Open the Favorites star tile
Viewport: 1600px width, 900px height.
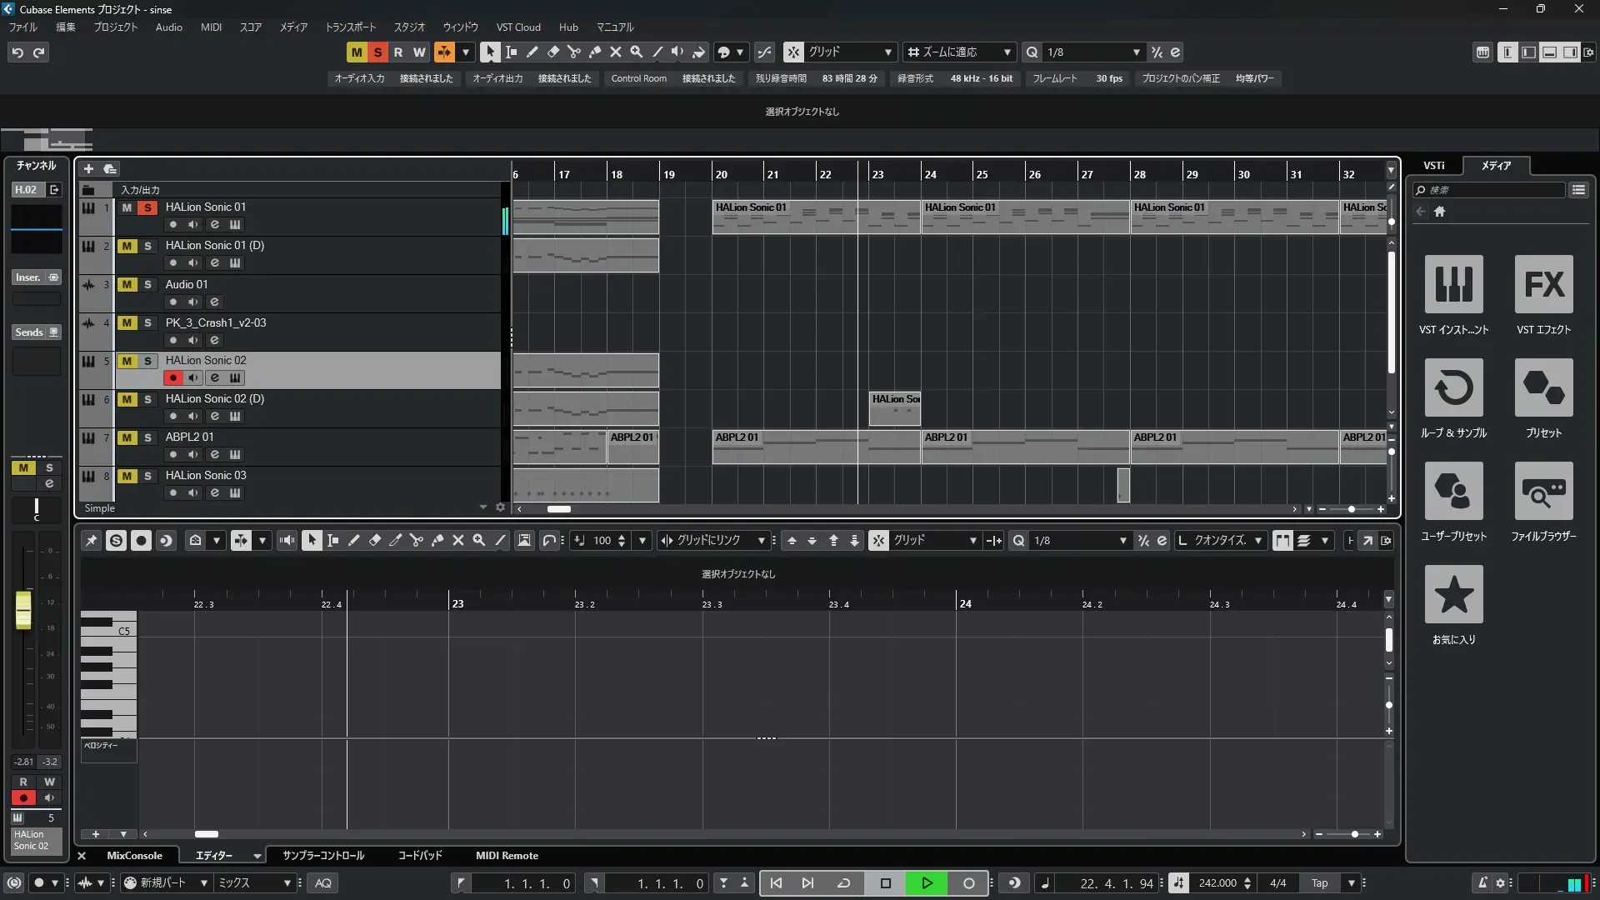coord(1453,595)
